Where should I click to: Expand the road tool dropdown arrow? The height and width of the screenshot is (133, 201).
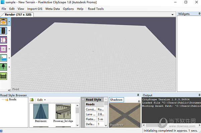pyautogui.click(x=9, y=31)
